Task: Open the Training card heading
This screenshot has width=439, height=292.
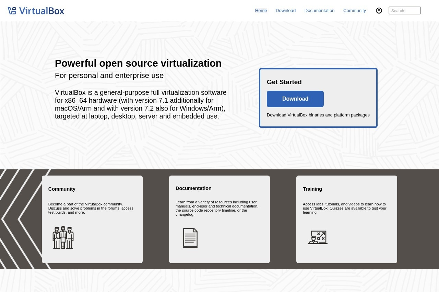Action: tap(312, 189)
